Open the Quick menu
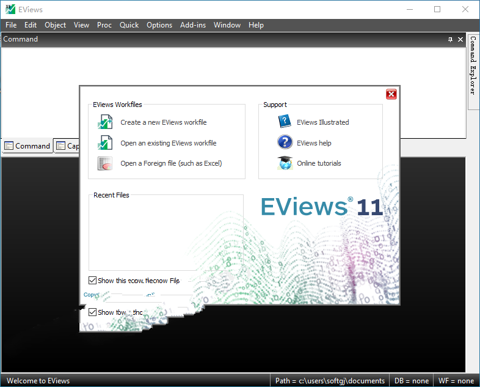This screenshot has height=387, width=480. tap(129, 25)
